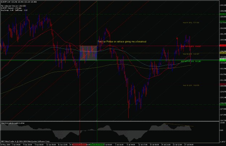Click the '8 Jul 04:00' date on time axis
Viewport: 226px width, 146px height.
pyautogui.click(x=131, y=145)
